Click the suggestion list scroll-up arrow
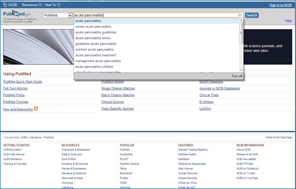The height and width of the screenshot is (189, 296). (x=241, y=20)
